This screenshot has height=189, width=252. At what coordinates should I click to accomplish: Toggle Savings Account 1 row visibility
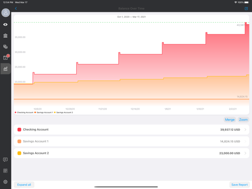point(131,142)
